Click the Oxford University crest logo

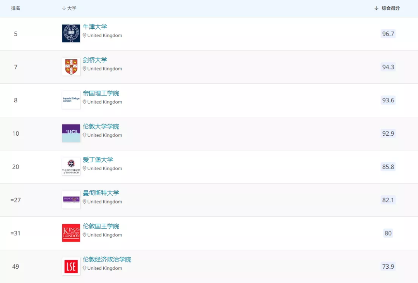pos(71,33)
